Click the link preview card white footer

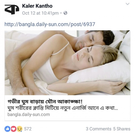[x=67, y=108]
